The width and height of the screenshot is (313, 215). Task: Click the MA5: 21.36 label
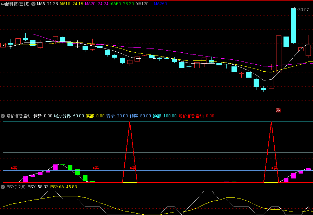click(47, 4)
